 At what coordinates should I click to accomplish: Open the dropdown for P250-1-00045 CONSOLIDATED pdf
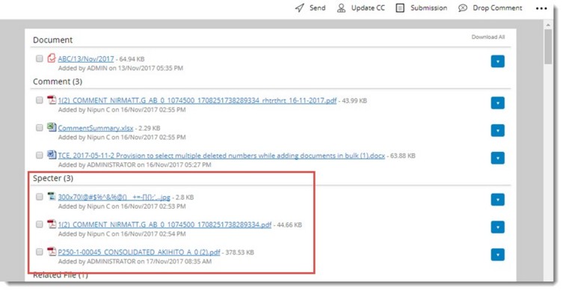[498, 254]
